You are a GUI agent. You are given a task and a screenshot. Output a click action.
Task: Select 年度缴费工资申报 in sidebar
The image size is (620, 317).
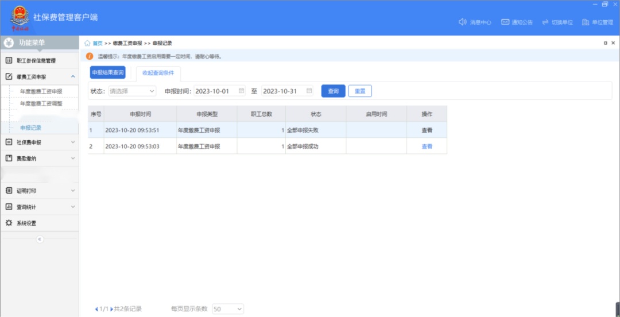(41, 91)
